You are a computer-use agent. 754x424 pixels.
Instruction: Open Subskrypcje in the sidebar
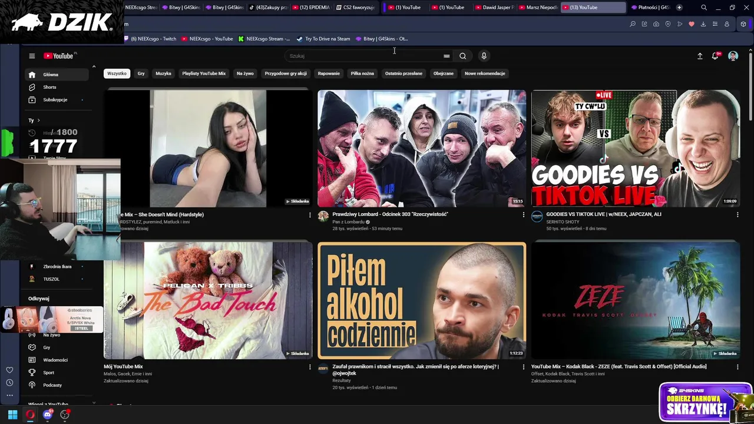(56, 100)
